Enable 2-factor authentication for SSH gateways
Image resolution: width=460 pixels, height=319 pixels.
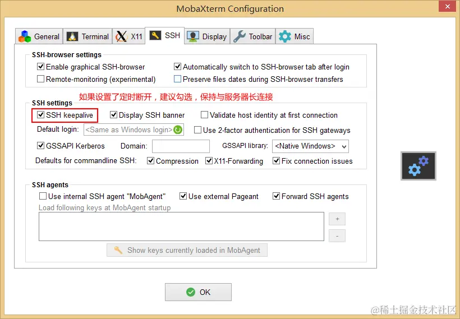click(197, 130)
